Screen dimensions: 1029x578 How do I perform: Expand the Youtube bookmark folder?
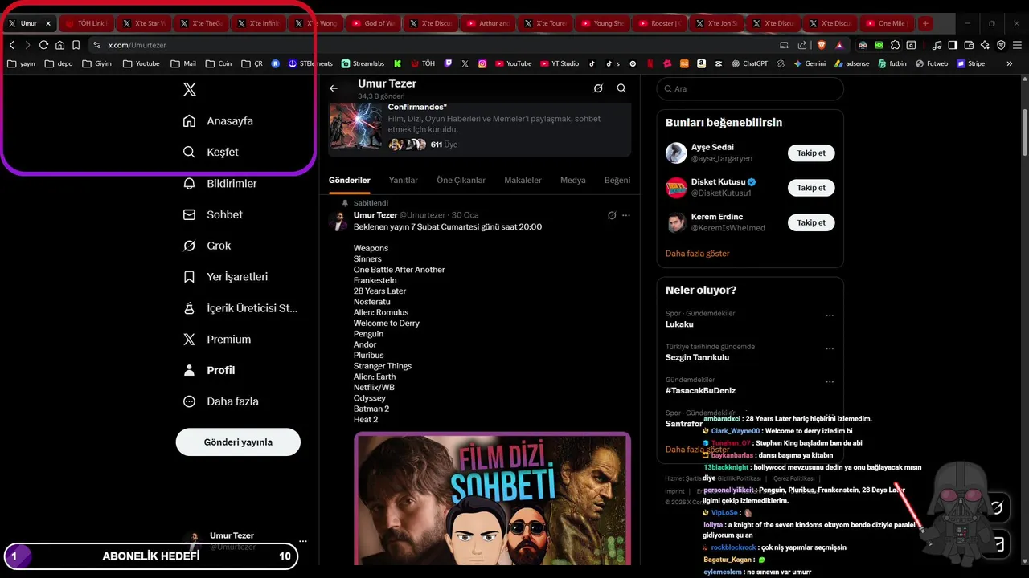point(141,63)
